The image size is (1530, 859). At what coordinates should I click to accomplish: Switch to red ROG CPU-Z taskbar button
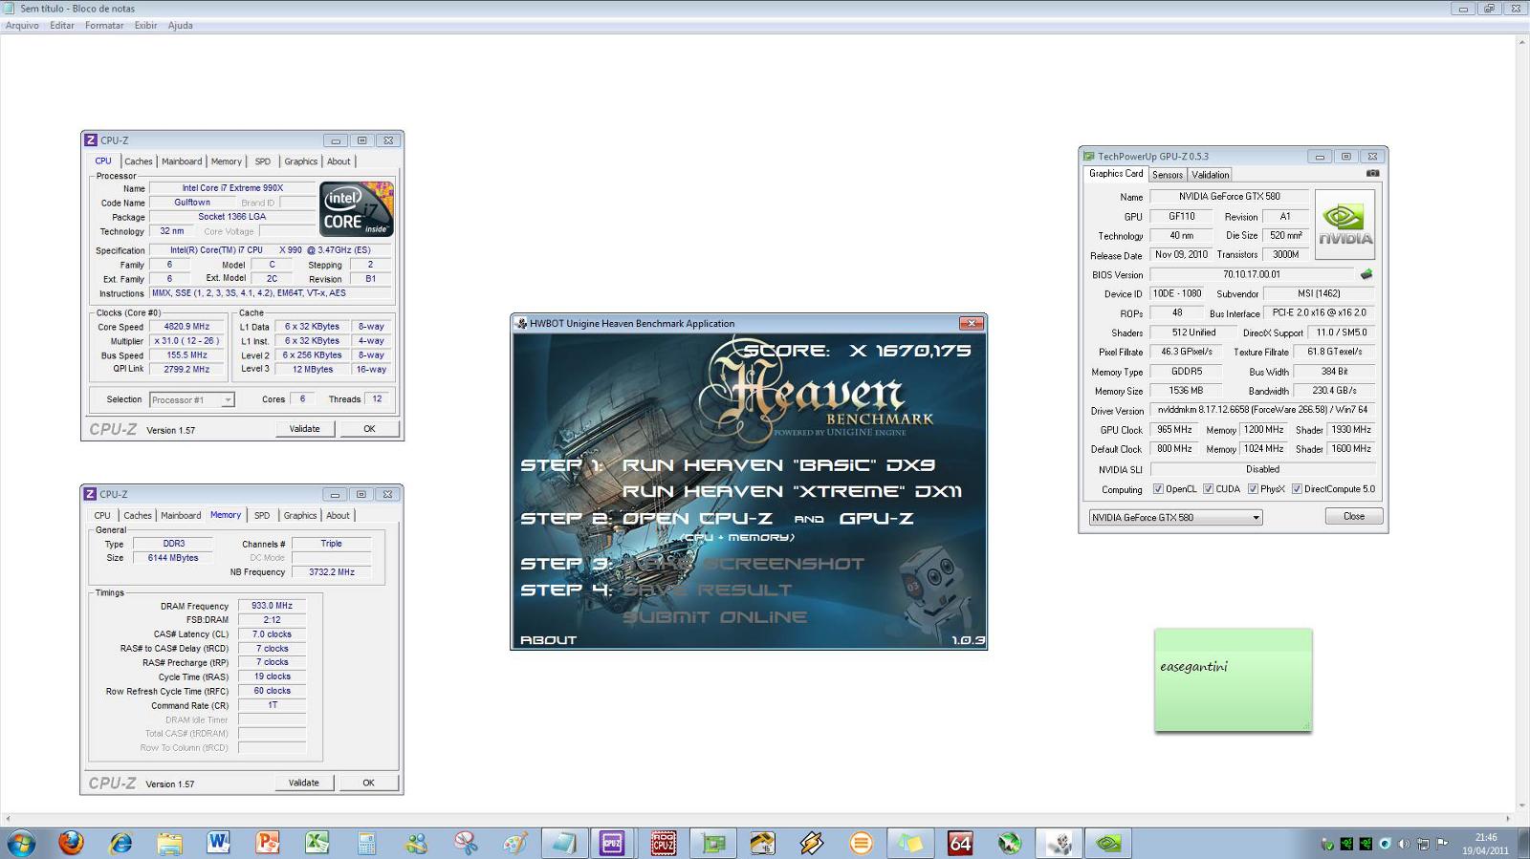pos(664,843)
